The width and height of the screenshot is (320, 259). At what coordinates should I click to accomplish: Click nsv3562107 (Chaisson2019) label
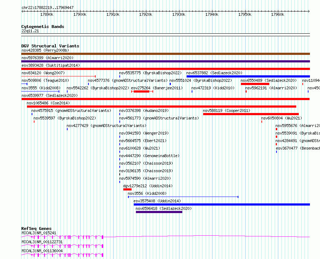click(x=146, y=163)
